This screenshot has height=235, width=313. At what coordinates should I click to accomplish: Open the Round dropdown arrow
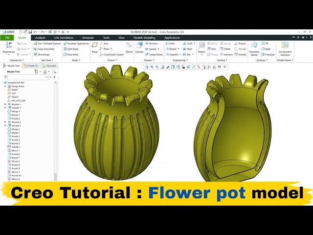[x=179, y=49]
